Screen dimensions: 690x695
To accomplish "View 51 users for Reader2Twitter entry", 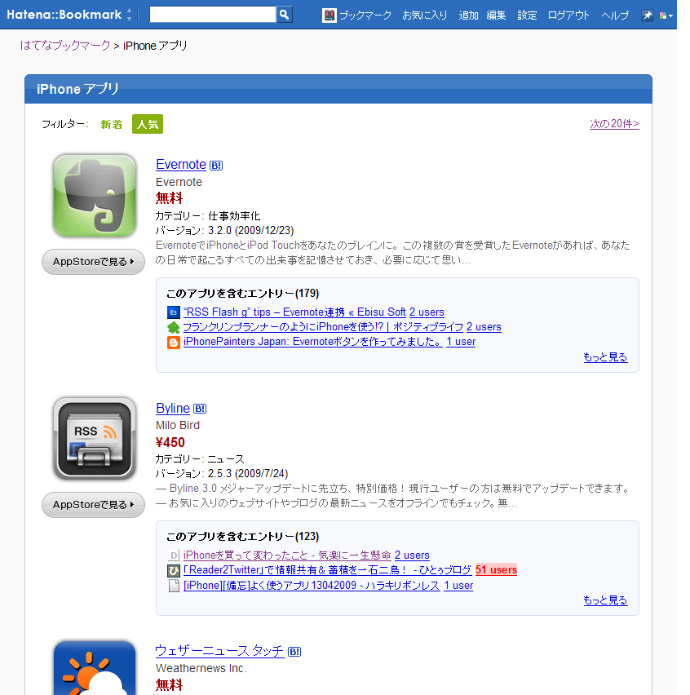I will point(497,570).
